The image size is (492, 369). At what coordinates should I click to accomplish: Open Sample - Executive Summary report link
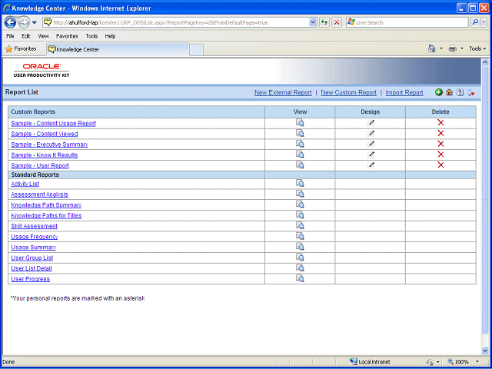[49, 145]
